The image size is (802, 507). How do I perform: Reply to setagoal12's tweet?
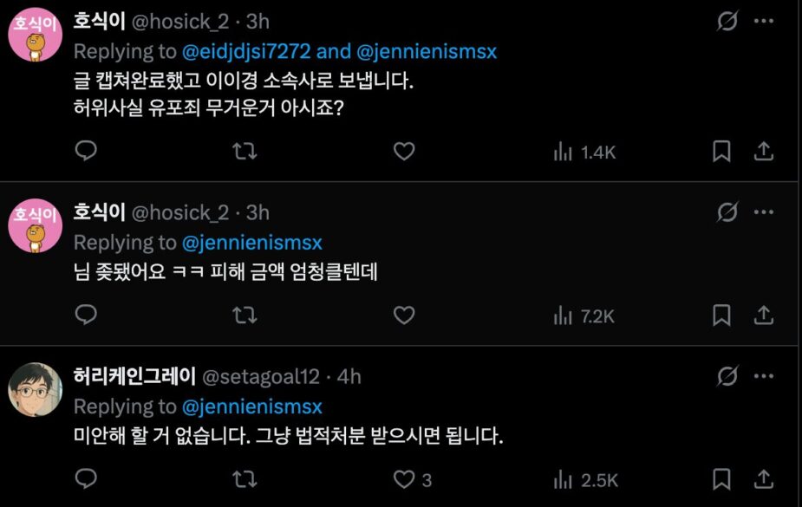coord(85,478)
